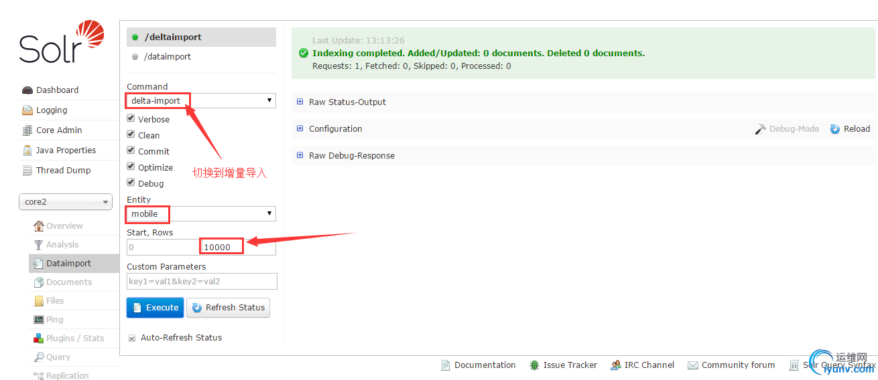The image size is (878, 380).
Task: Open the Analysis page
Action: pos(62,245)
